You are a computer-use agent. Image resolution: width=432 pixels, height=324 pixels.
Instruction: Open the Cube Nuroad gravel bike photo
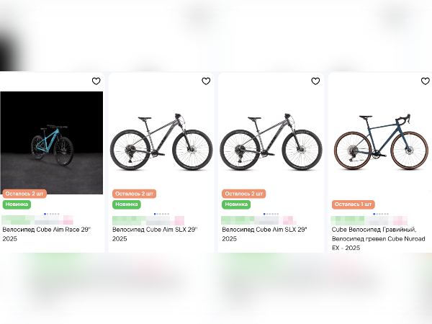coord(381,142)
